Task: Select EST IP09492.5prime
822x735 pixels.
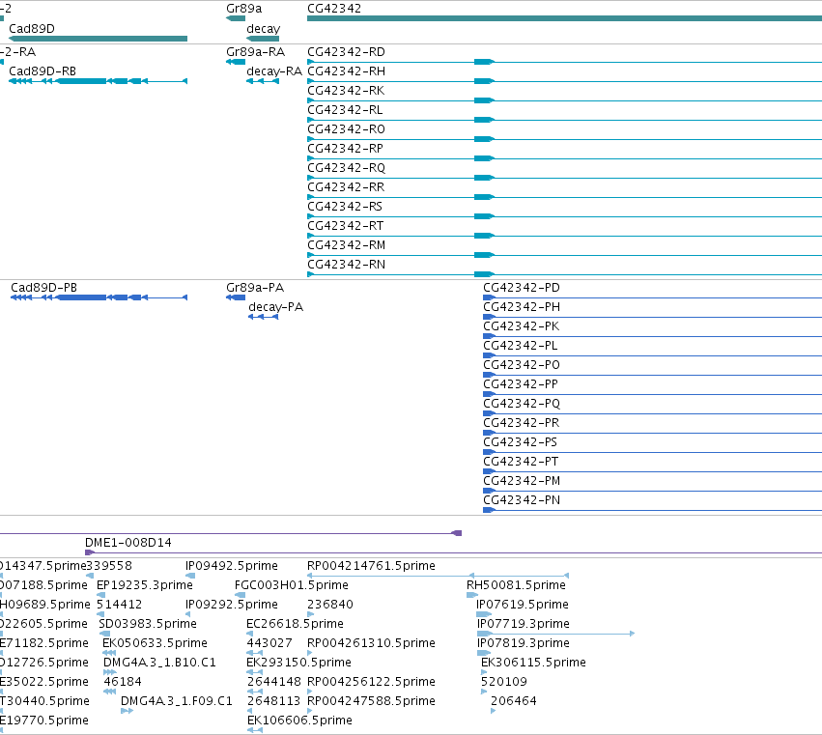Action: point(231,566)
